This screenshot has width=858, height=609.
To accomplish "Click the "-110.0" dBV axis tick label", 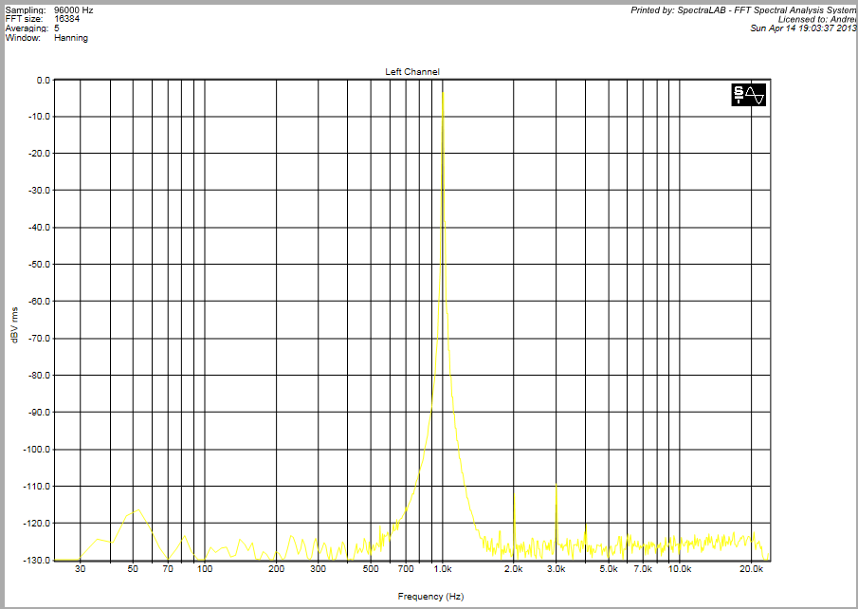I will [x=37, y=486].
